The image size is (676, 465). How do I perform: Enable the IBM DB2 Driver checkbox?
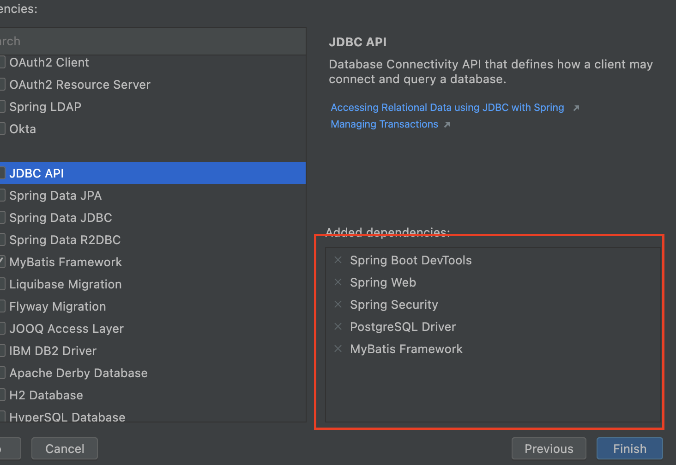click(2, 351)
